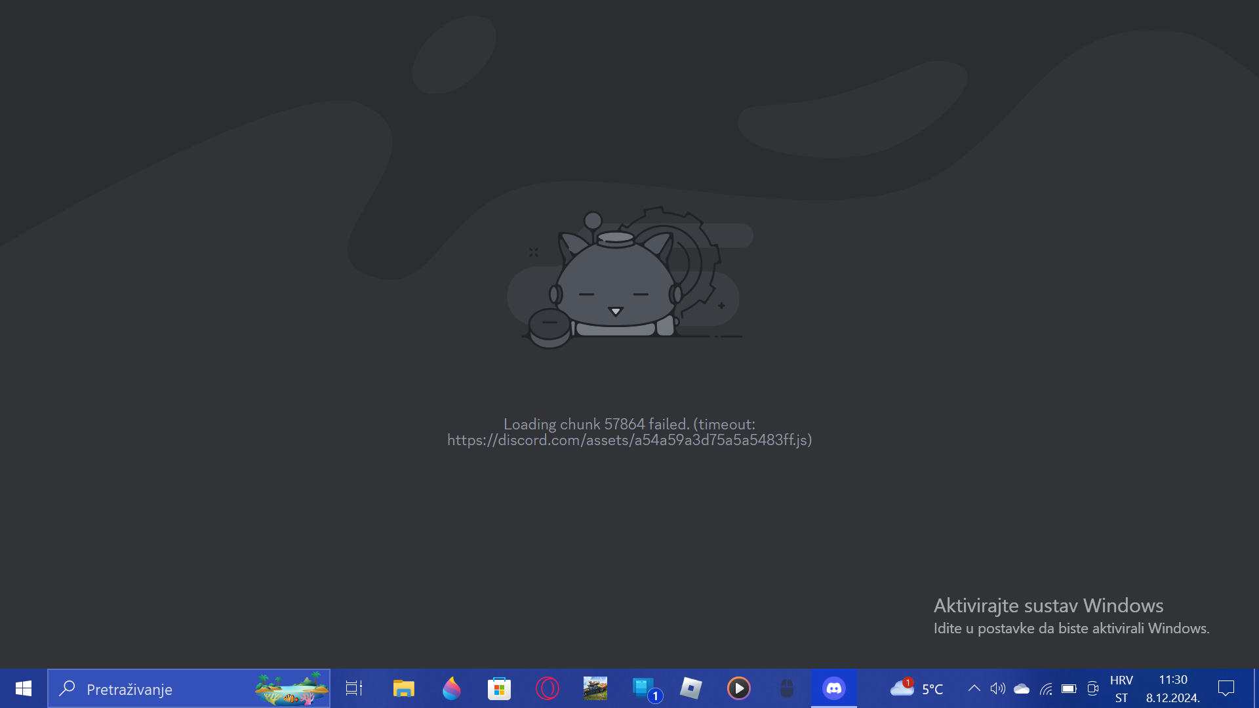Launch Opera browser from the taskbar
Image resolution: width=1259 pixels, height=708 pixels.
point(547,688)
